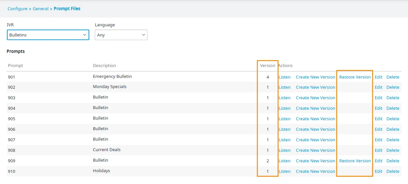Image resolution: width=408 pixels, height=184 pixels.
Task: Click the Description column header
Action: pos(104,66)
